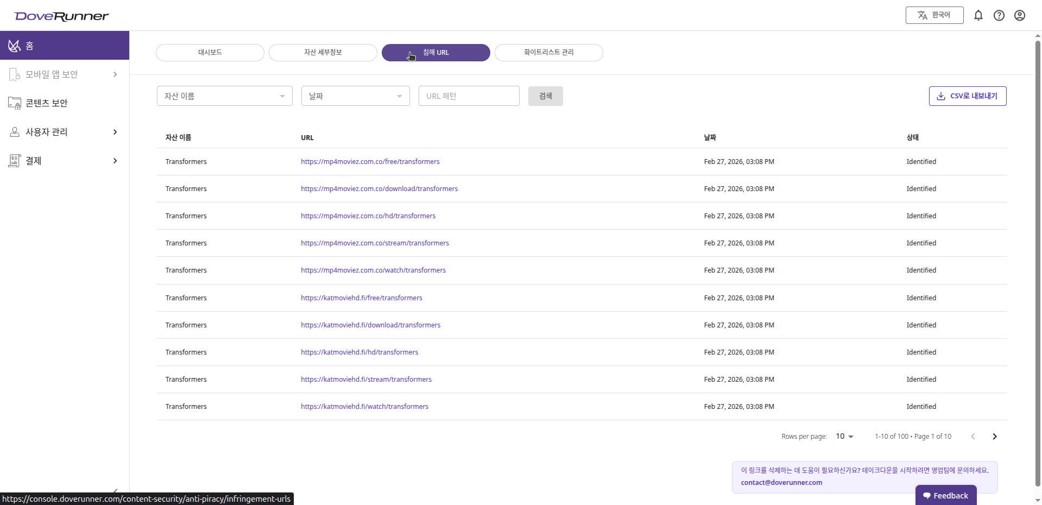
Task: Open the 자산 세부정보 tab
Action: pos(323,53)
